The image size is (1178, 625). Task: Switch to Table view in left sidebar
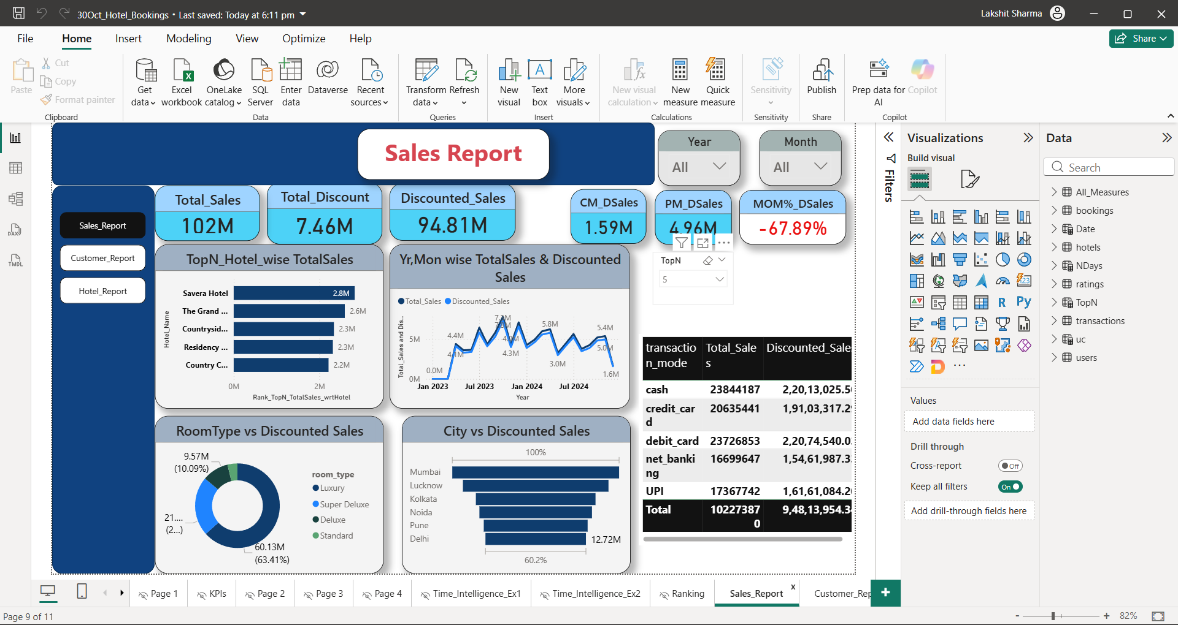tap(16, 168)
